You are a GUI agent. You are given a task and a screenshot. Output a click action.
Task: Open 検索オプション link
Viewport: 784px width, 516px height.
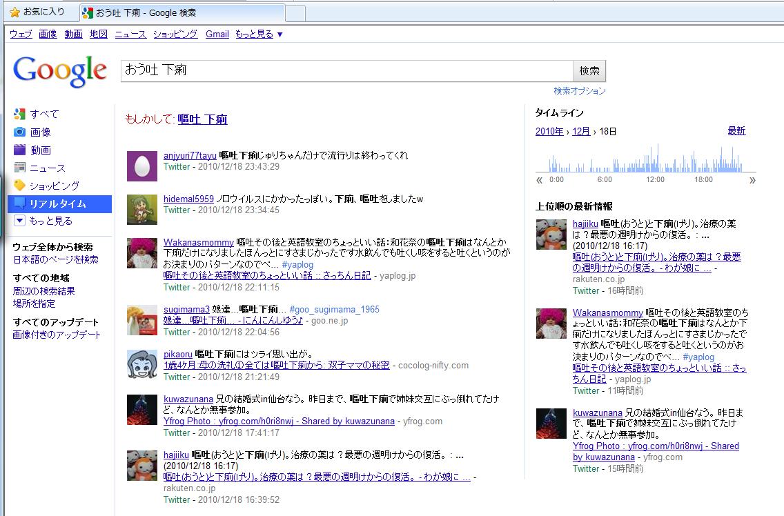[x=580, y=91]
